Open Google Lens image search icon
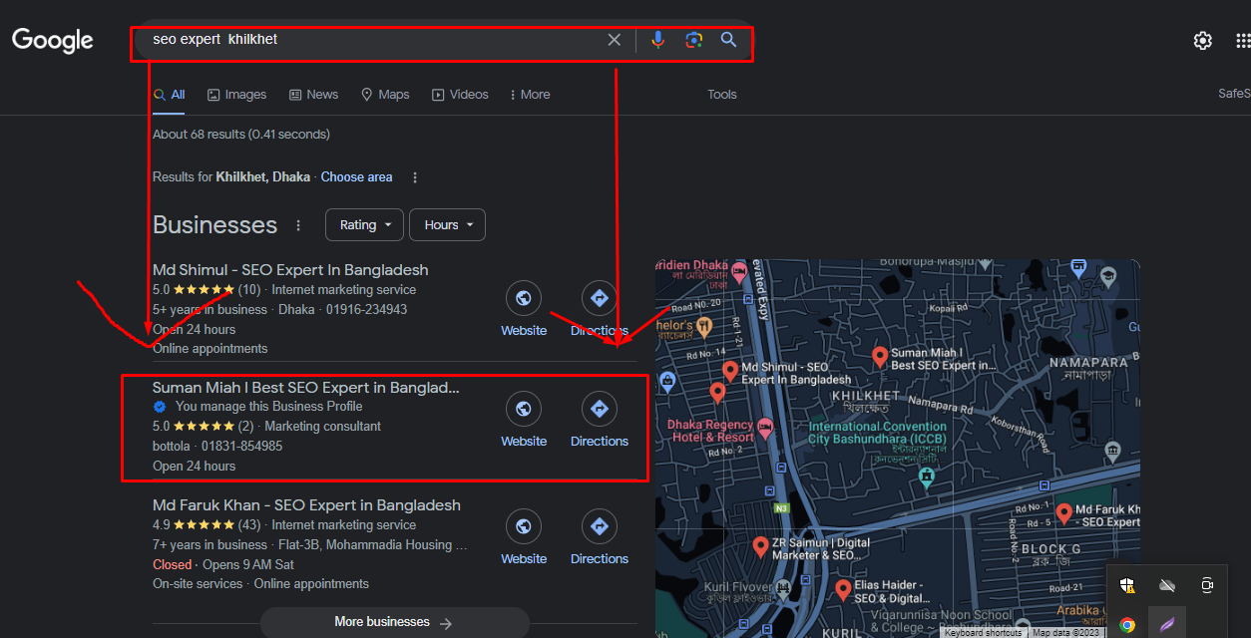1251x638 pixels. (x=693, y=40)
